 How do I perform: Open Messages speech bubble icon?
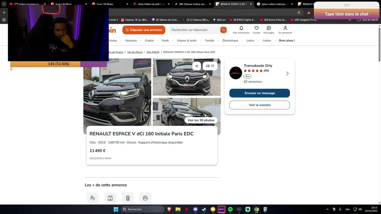click(269, 28)
